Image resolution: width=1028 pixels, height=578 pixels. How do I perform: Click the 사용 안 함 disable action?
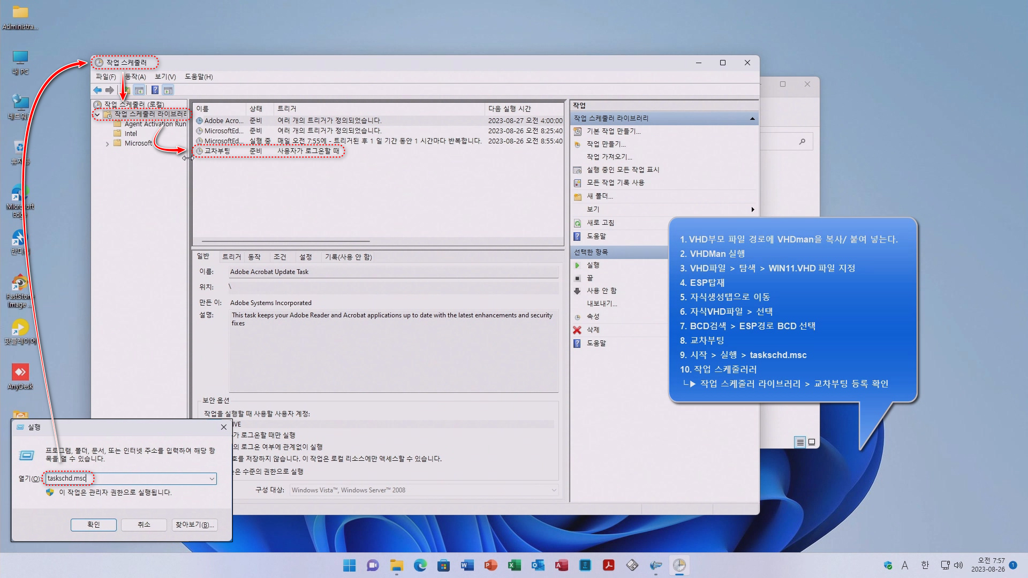(601, 291)
